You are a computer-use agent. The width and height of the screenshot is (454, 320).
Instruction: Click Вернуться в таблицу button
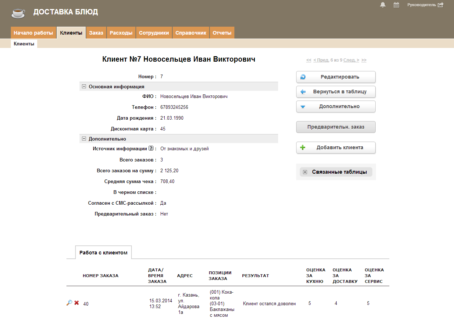[336, 92]
